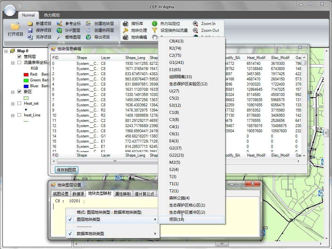
Task: Select C8(413) in the submenu
Action: pos(191,41)
